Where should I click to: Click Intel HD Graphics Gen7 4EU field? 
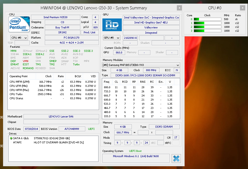pos(151,23)
